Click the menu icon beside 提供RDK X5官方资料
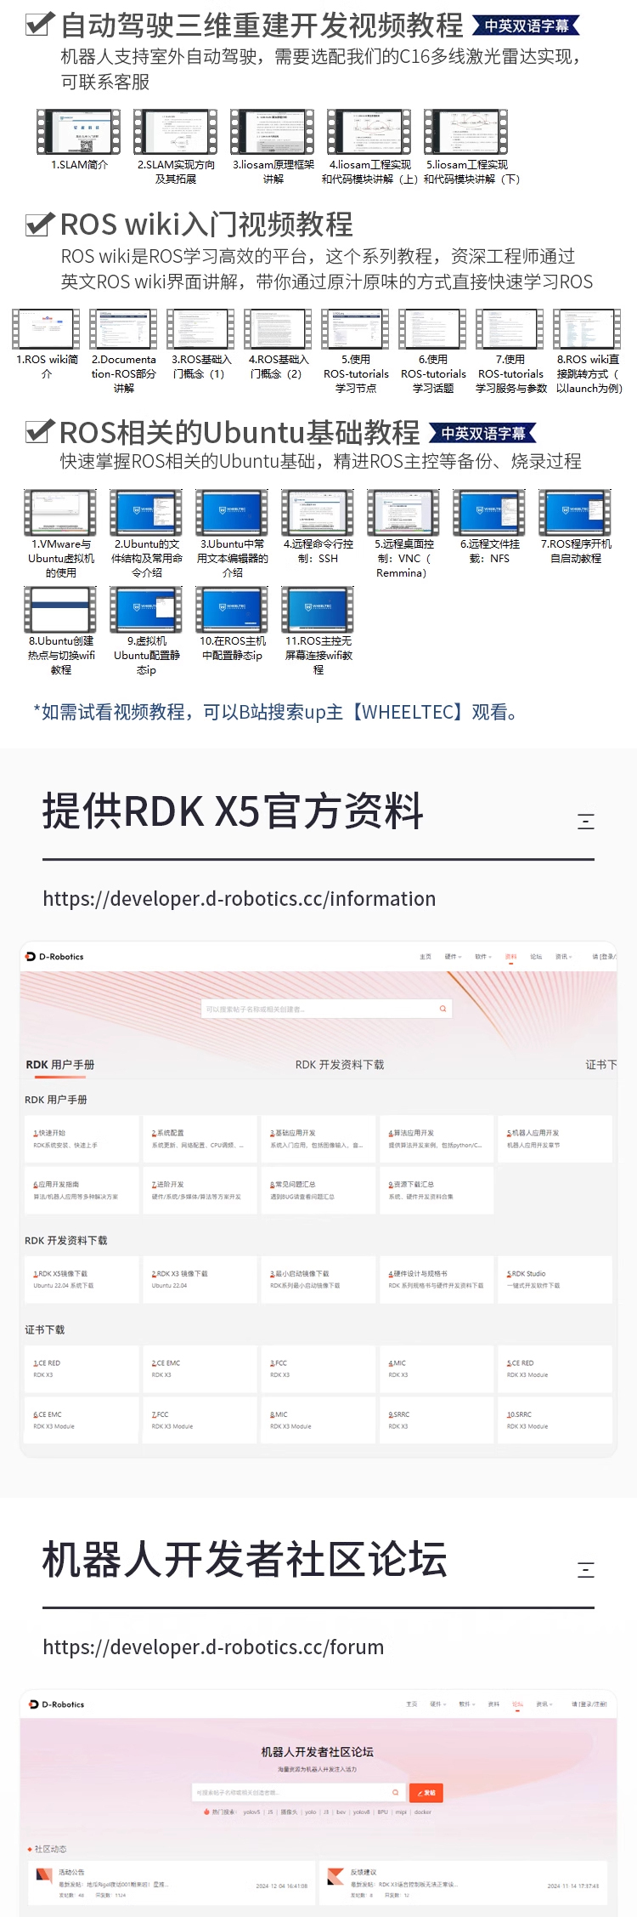Viewport: 637px width, 1917px height. point(586,822)
